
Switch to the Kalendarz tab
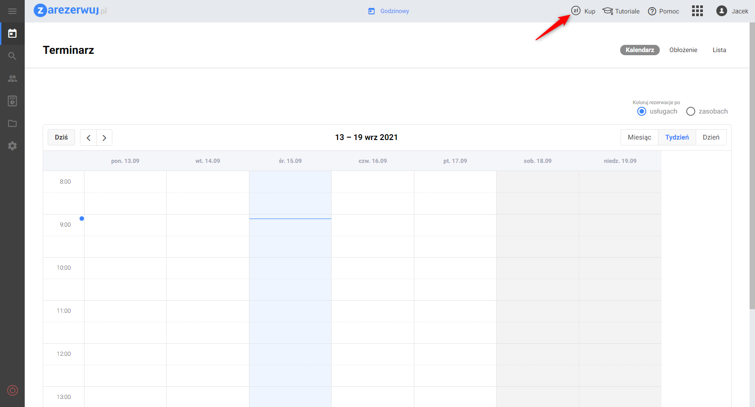point(640,50)
